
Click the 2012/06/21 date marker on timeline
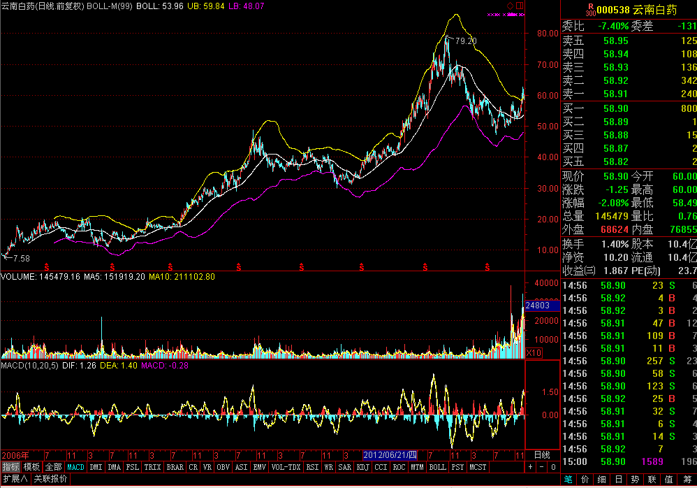click(390, 455)
